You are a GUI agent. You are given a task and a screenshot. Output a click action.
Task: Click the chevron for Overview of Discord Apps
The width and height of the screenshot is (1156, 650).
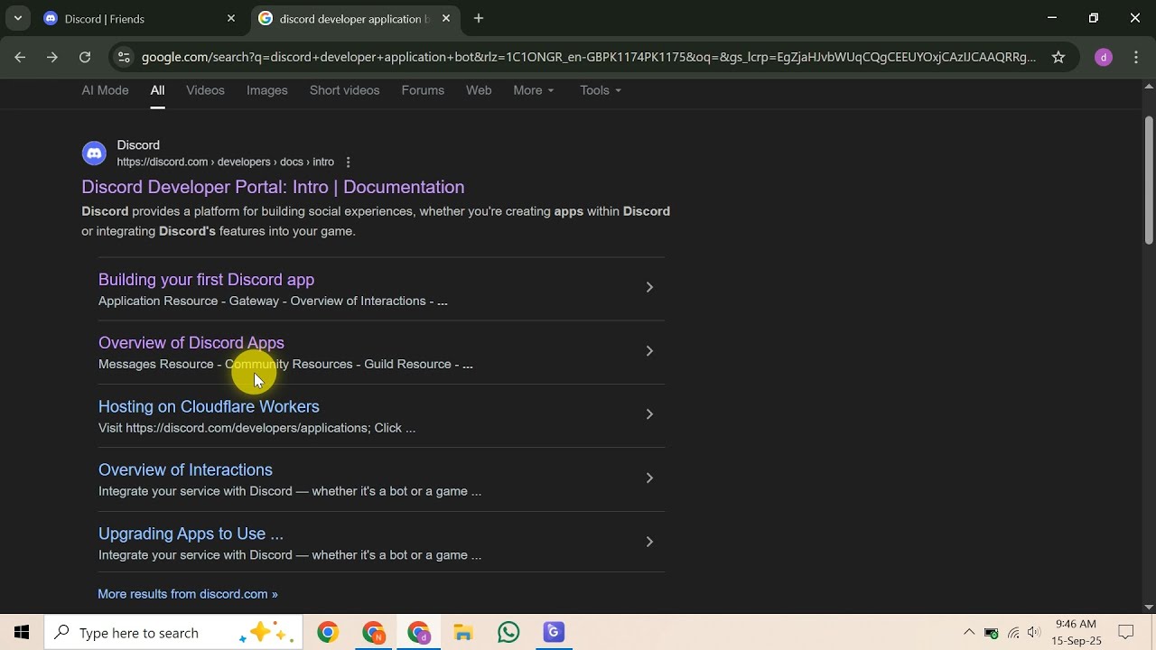pos(649,351)
